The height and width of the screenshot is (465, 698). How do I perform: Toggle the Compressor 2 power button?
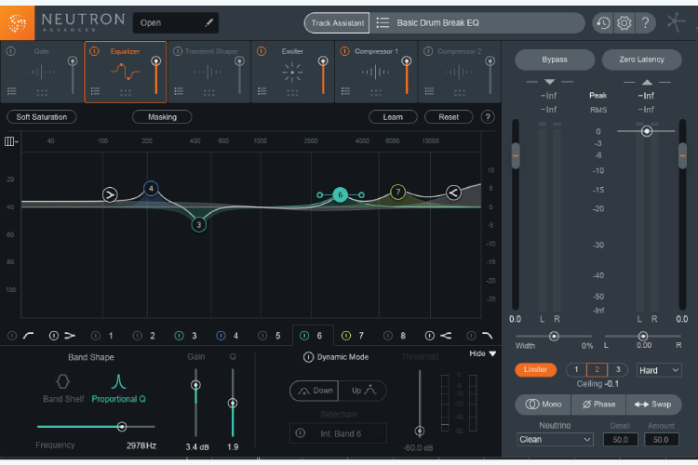pos(428,51)
